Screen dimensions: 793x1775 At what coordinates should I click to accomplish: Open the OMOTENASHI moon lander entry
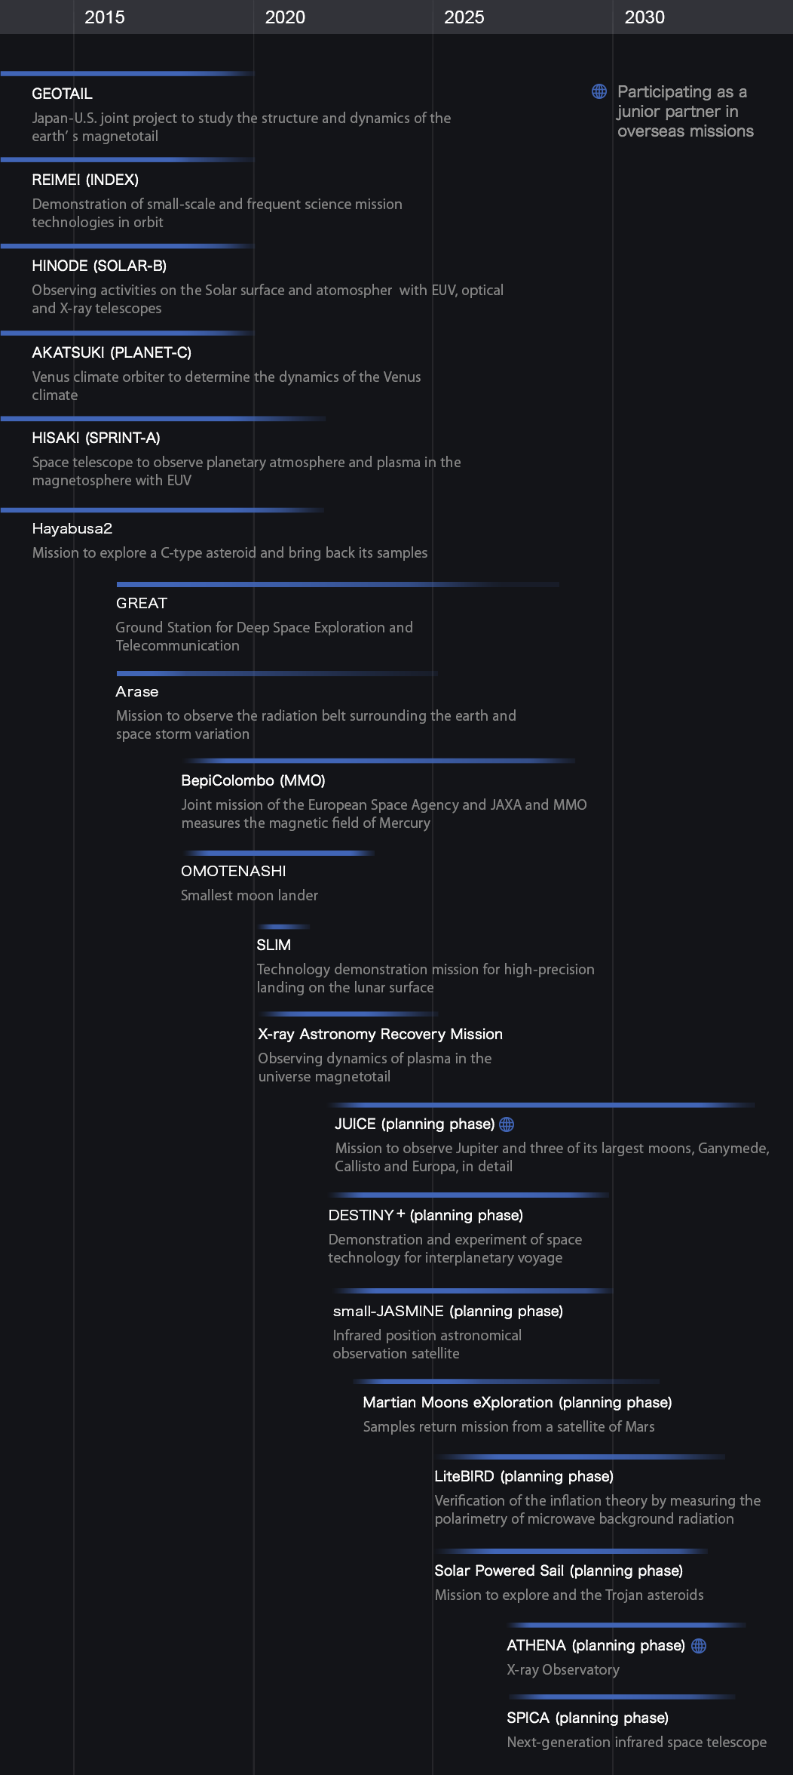[x=234, y=871]
